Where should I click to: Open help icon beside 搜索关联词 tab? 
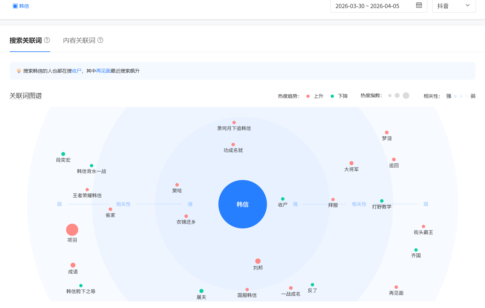47,40
